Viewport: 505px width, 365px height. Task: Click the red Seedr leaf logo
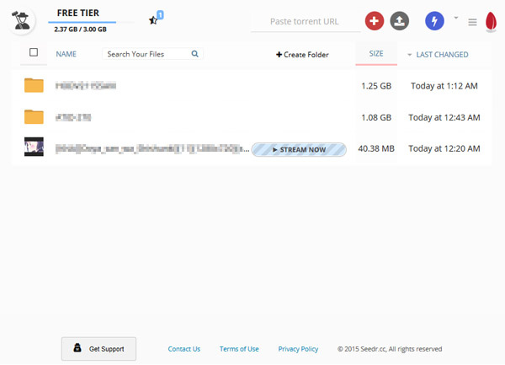(x=491, y=22)
